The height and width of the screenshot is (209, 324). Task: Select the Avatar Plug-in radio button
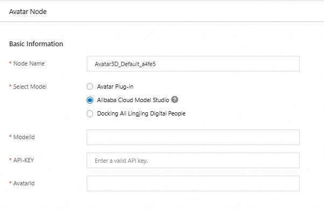tap(90, 87)
